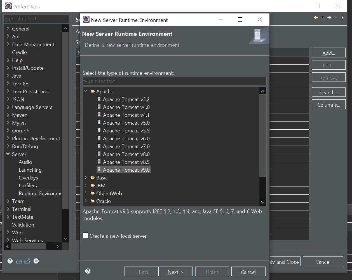Maximize the New Server Runtime dialog
Image resolution: width=352 pixels, height=280 pixels.
point(240,19)
